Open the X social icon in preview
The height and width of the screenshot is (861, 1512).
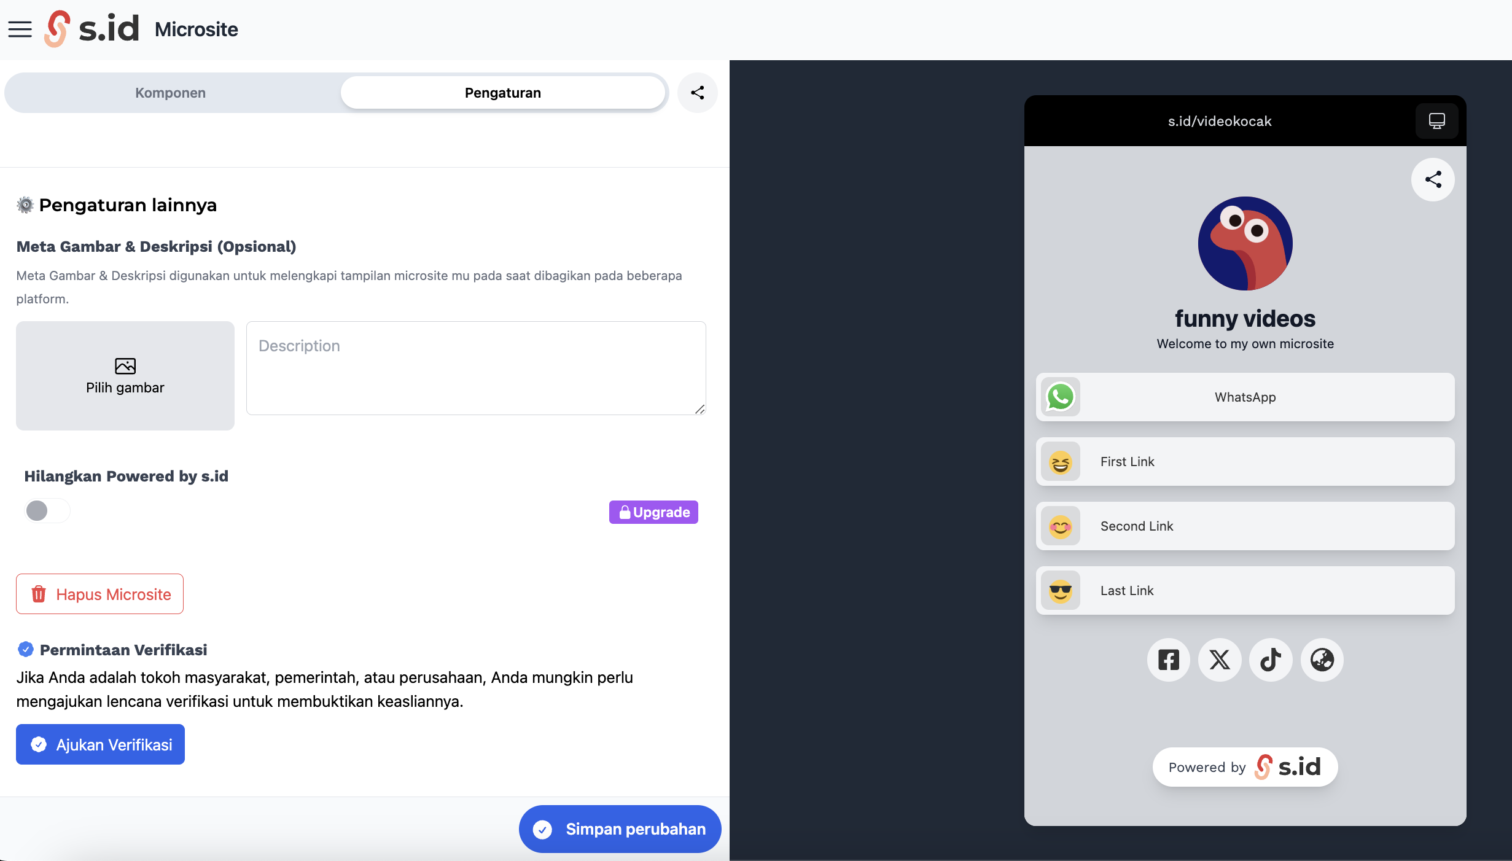[x=1220, y=660]
